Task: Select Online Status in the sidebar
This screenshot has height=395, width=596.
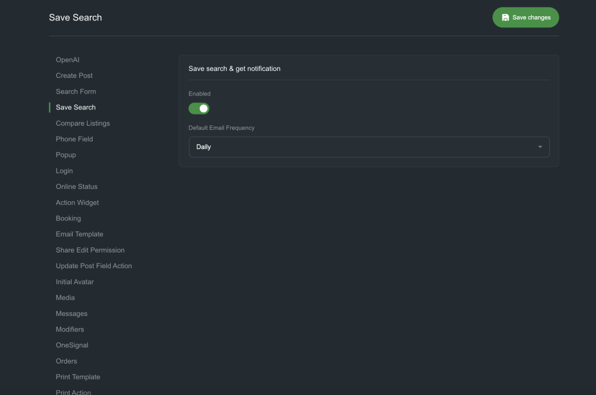Action: coord(76,187)
